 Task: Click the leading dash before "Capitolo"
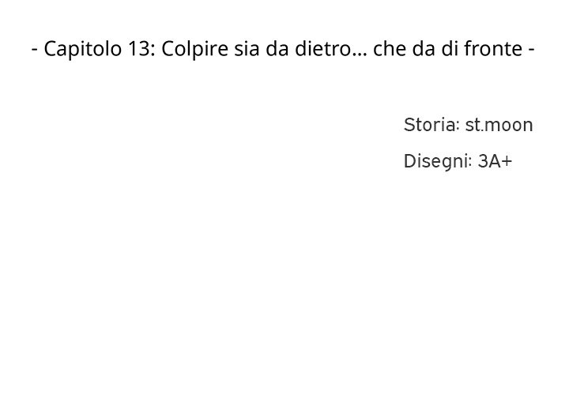[x=35, y=50]
